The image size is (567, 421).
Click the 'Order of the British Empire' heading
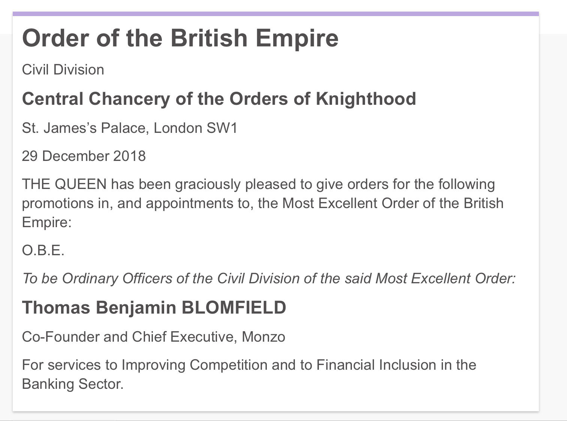(180, 39)
